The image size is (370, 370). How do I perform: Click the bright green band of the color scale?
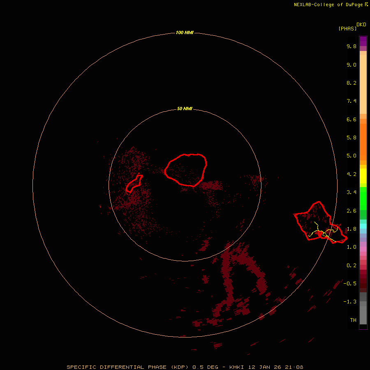coord(363,199)
